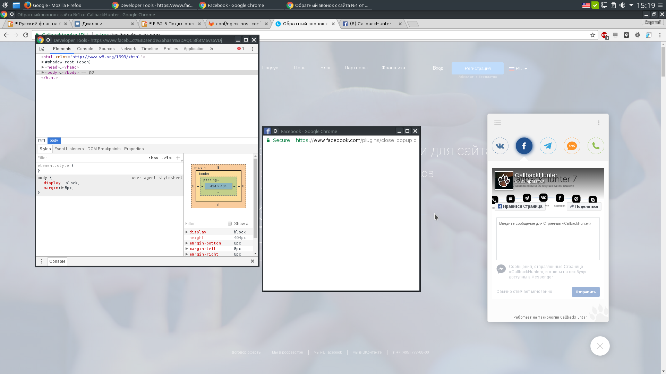The image size is (666, 374).
Task: Switch to the Sources tab in DevTools
Action: (x=106, y=49)
